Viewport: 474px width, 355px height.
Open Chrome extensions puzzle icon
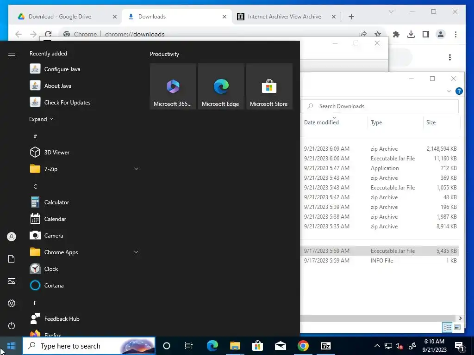(396, 34)
